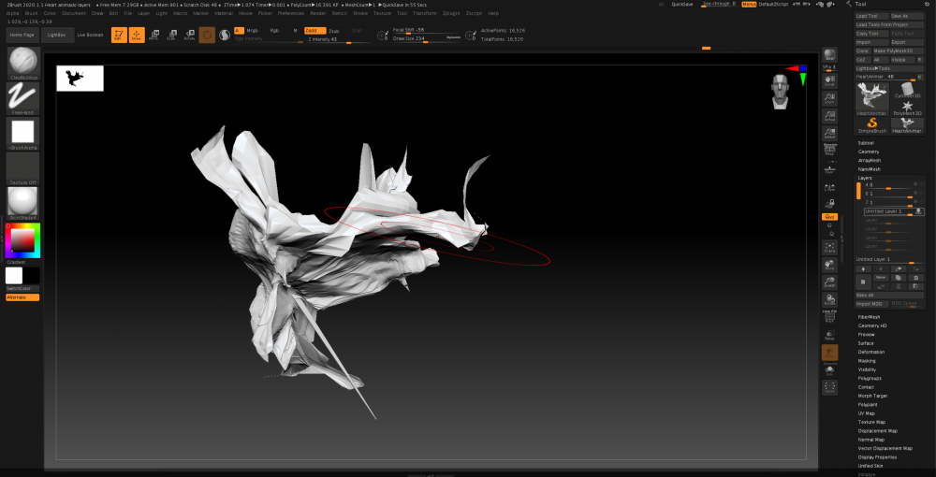Click the Import MDD button
Image resolution: width=936 pixels, height=477 pixels.
pos(872,304)
